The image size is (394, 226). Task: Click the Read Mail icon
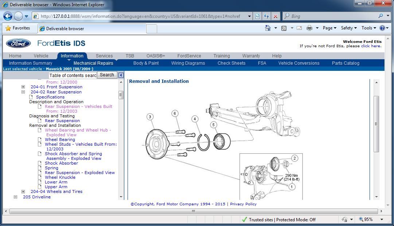[x=299, y=28]
